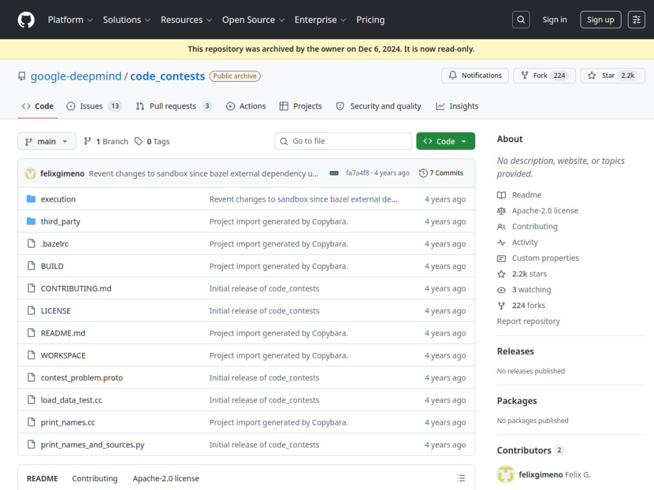Click felixgimeno avatar in commit bar
The image size is (654, 490).
coord(31,174)
